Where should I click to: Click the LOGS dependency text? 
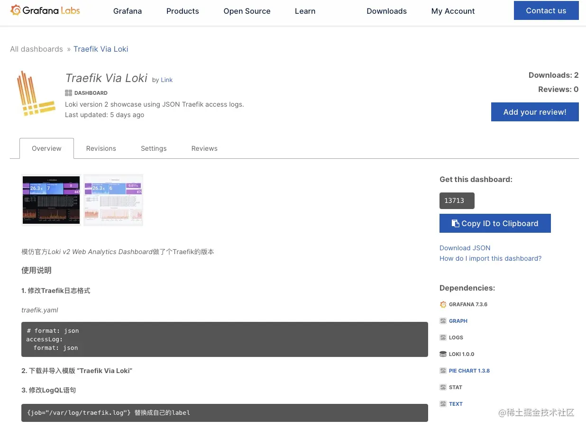tap(456, 338)
